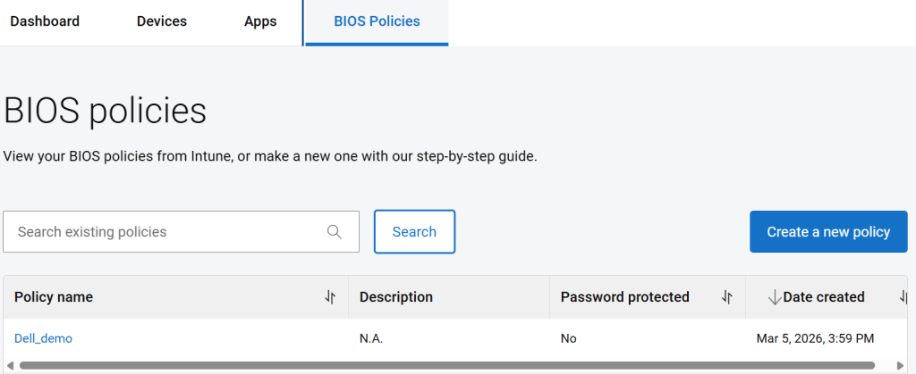This screenshot has height=374, width=916.
Task: Click the Description column header
Action: [x=396, y=297]
